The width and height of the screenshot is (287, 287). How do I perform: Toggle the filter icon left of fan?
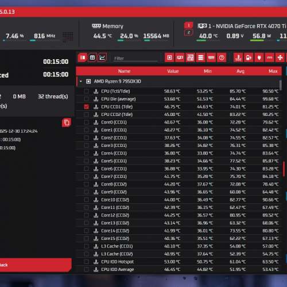click(x=270, y=57)
